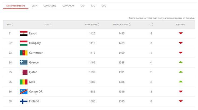Click the Mali flag icon

(x=24, y=82)
